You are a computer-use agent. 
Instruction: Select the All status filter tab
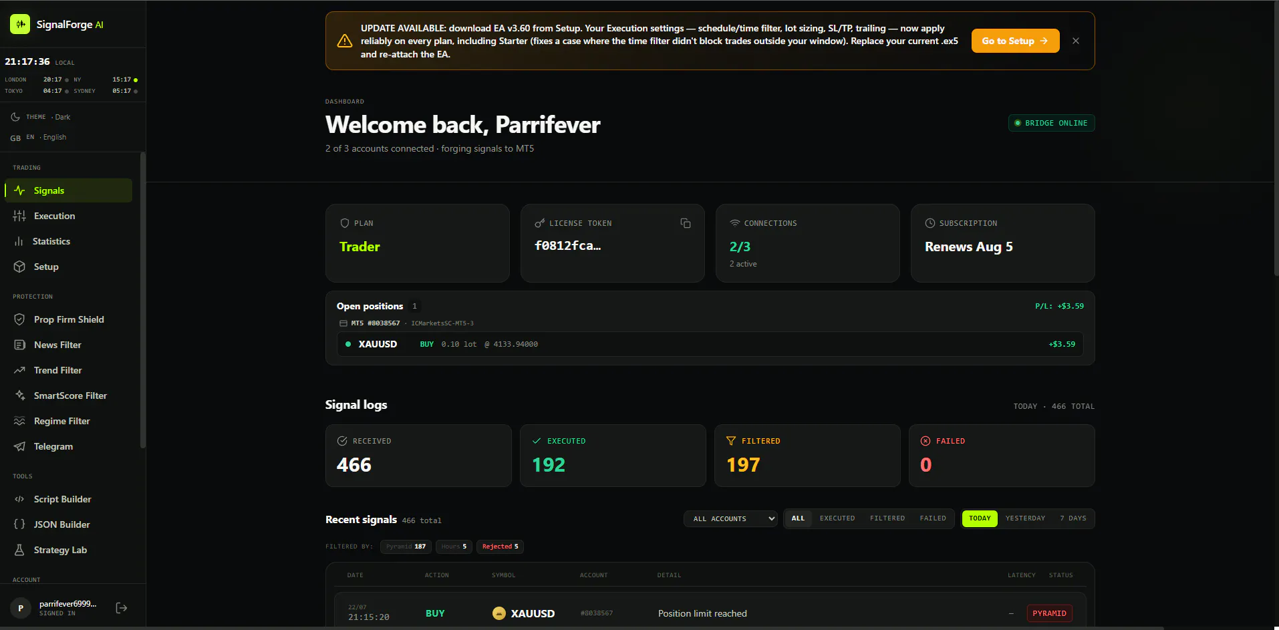click(x=798, y=518)
